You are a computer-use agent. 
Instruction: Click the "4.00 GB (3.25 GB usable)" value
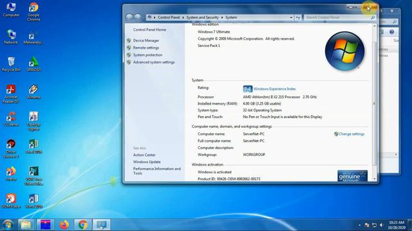[262, 104]
